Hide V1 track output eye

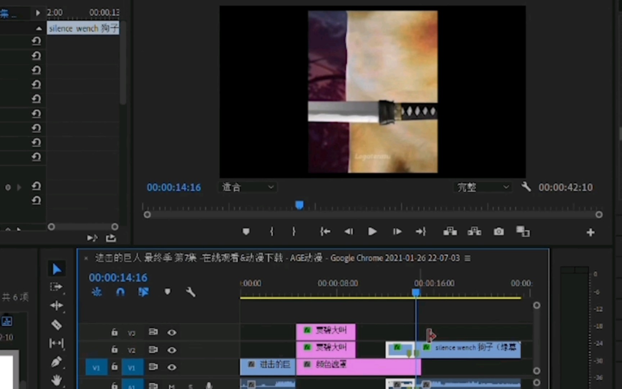tap(172, 367)
